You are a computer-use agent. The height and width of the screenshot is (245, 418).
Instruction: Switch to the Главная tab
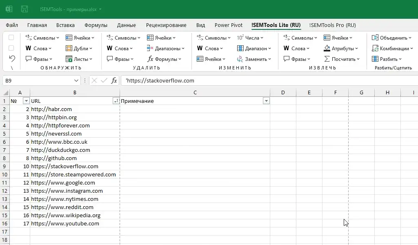coord(37,25)
